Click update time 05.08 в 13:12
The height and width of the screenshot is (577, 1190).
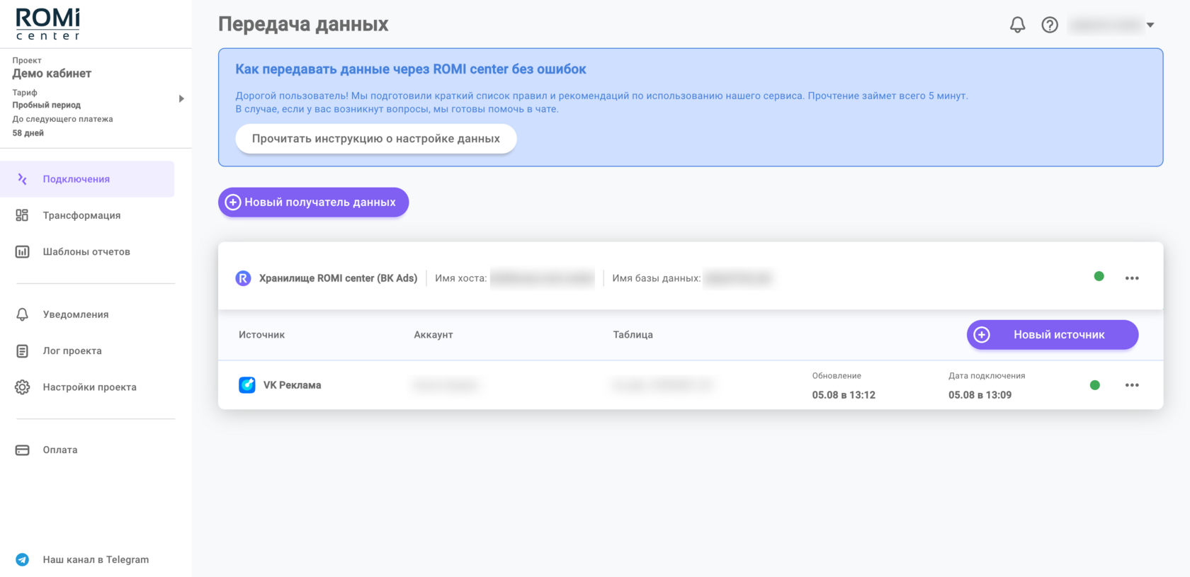click(x=844, y=395)
